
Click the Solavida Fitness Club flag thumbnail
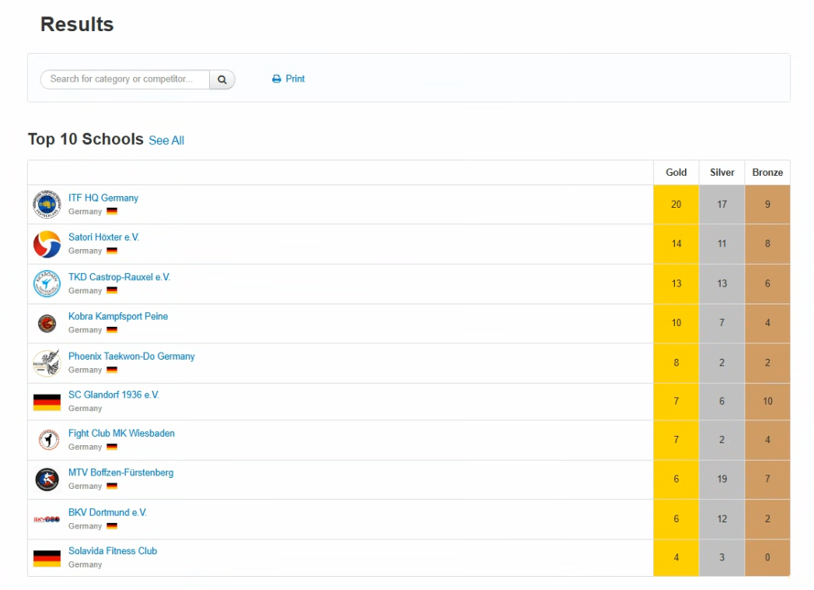[47, 558]
